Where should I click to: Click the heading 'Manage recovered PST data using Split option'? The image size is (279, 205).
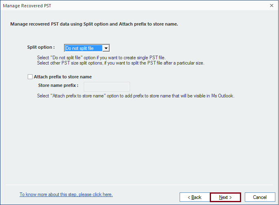[x=94, y=24]
